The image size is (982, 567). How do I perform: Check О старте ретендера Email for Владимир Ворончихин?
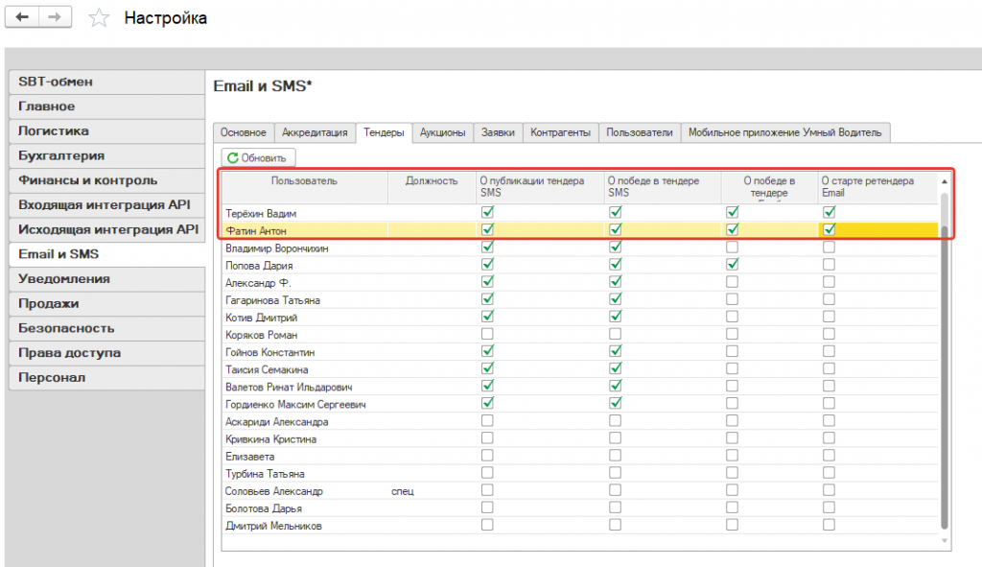coord(829,248)
